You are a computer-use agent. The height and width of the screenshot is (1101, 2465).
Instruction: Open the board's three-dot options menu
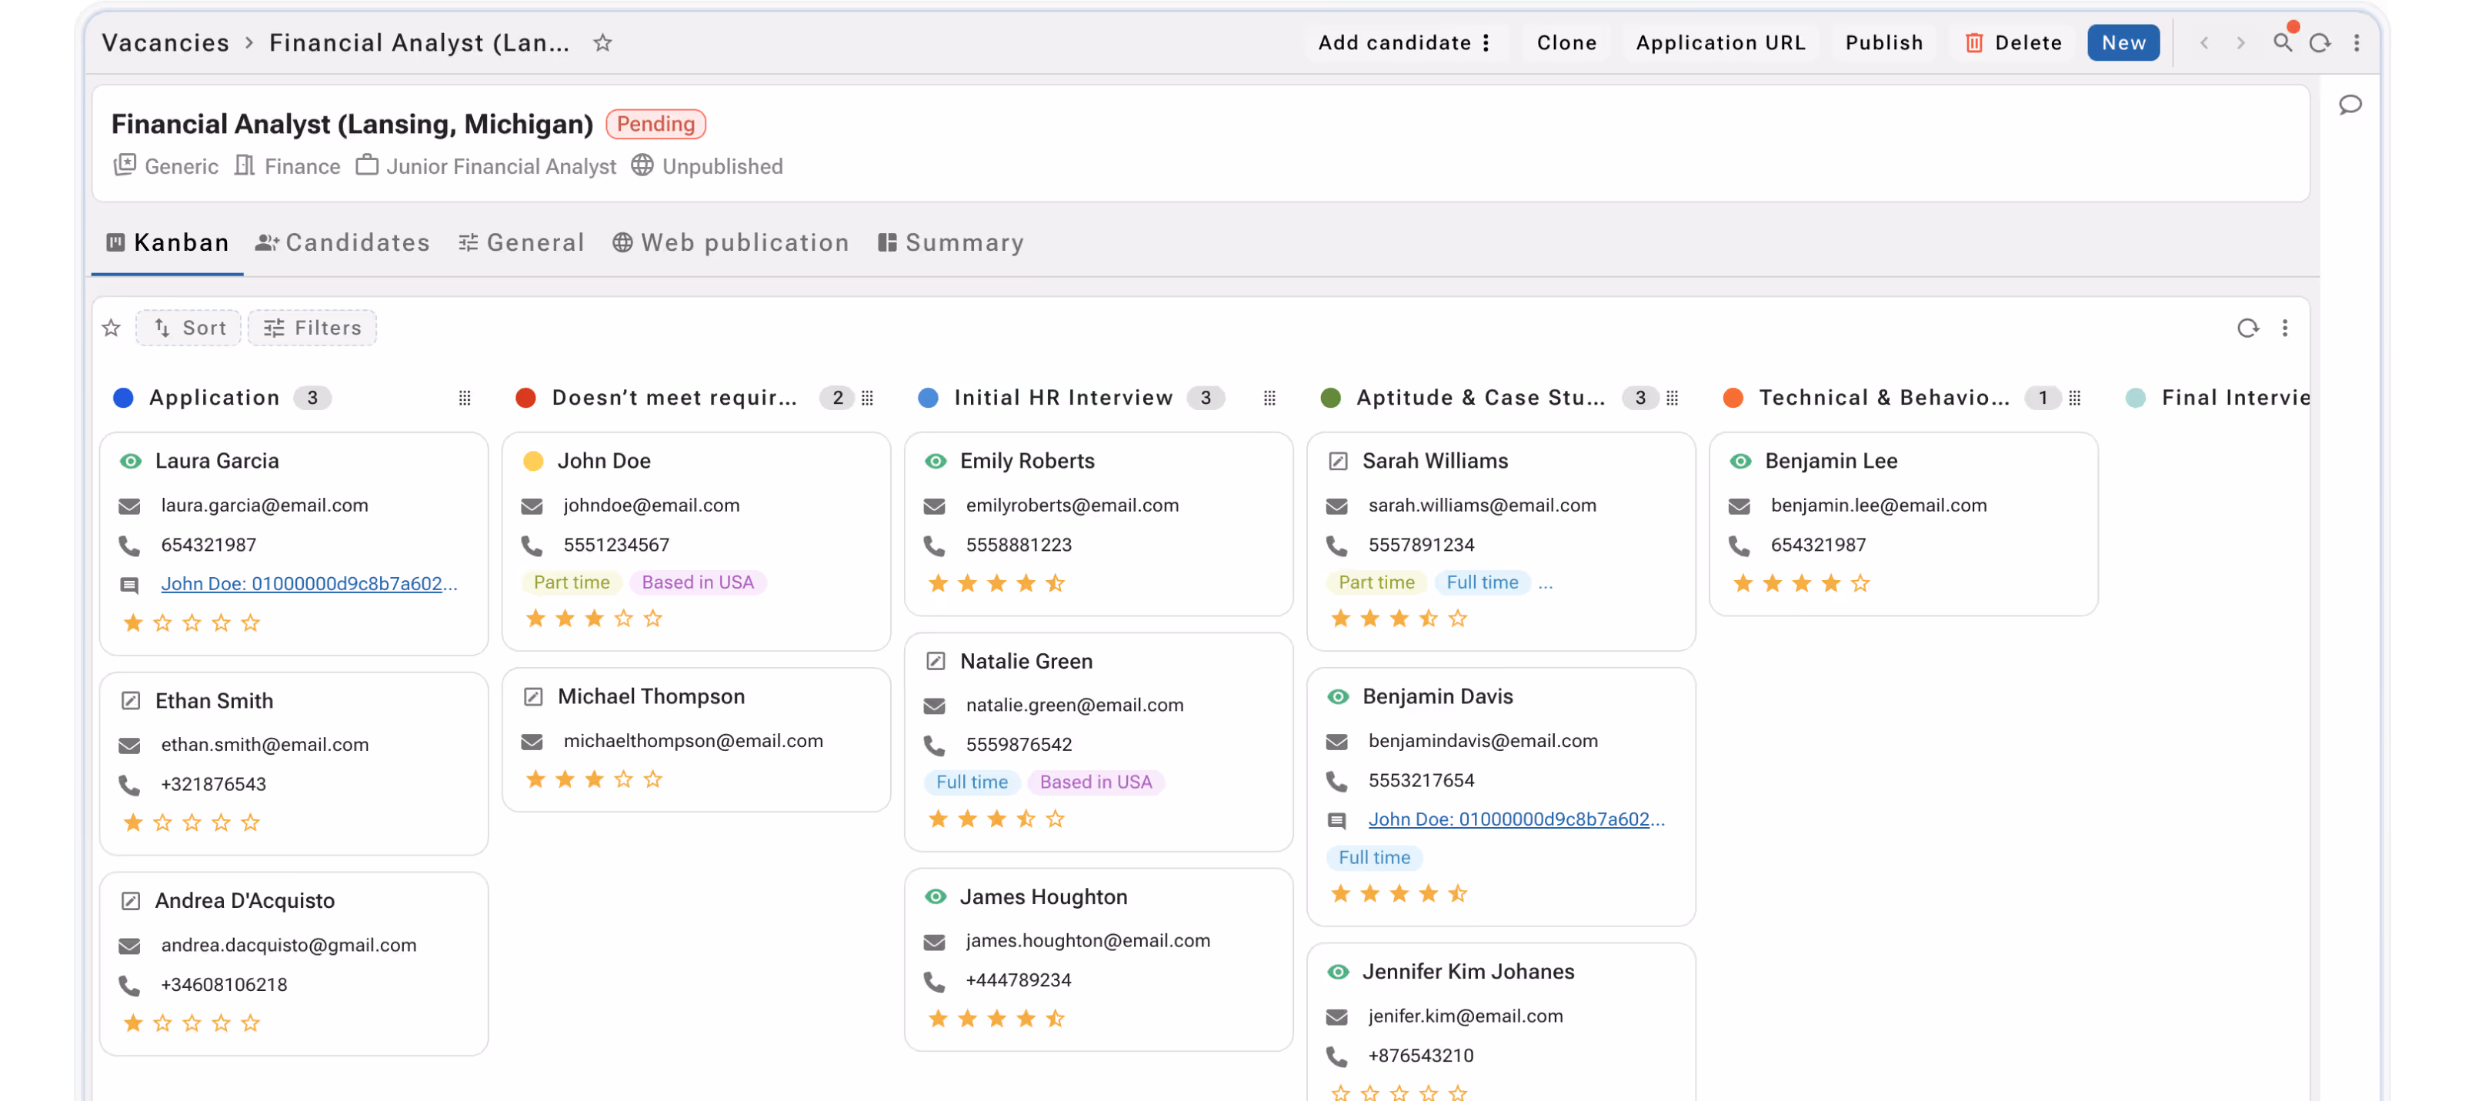click(x=2286, y=328)
